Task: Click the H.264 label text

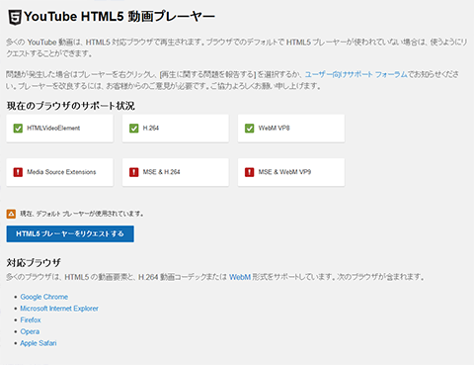Action: point(151,128)
